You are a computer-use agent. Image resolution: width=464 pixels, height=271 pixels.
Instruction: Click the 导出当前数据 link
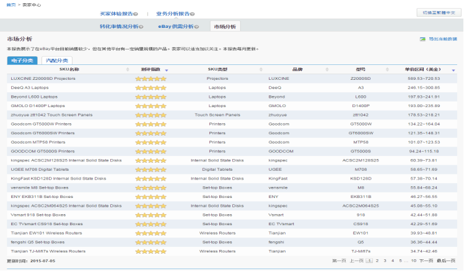tap(443, 39)
